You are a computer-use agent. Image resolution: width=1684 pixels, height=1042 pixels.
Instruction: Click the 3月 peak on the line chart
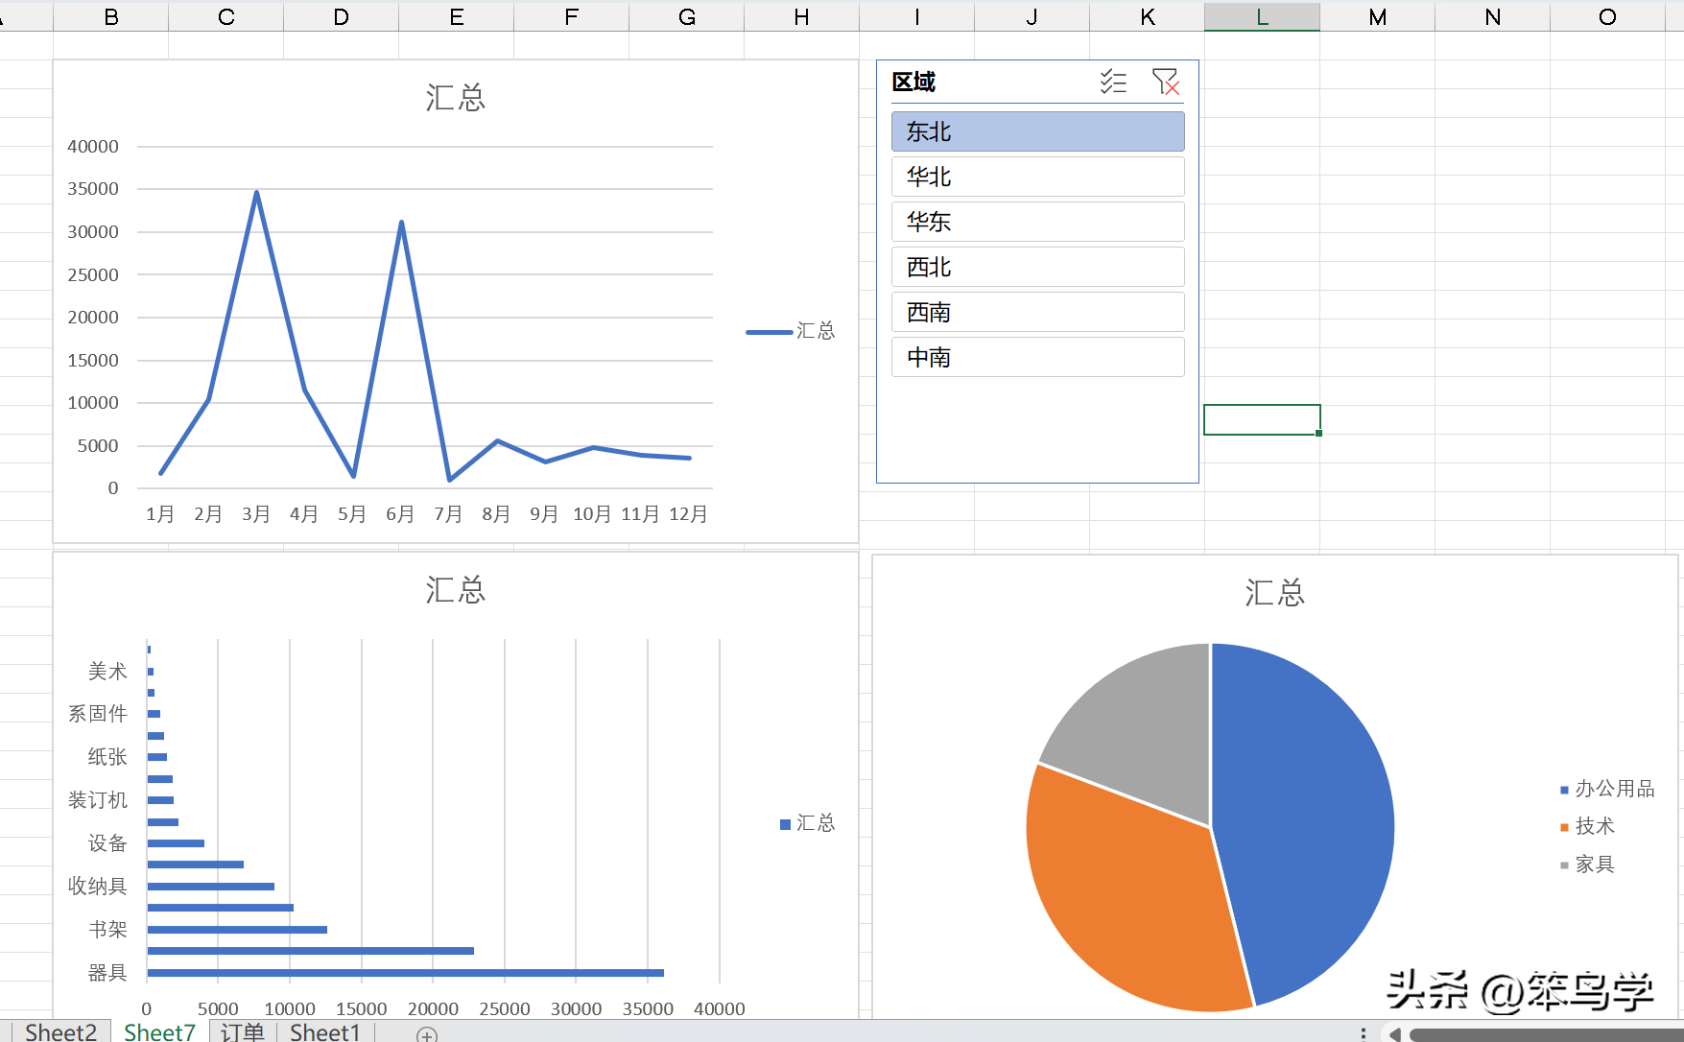(256, 193)
